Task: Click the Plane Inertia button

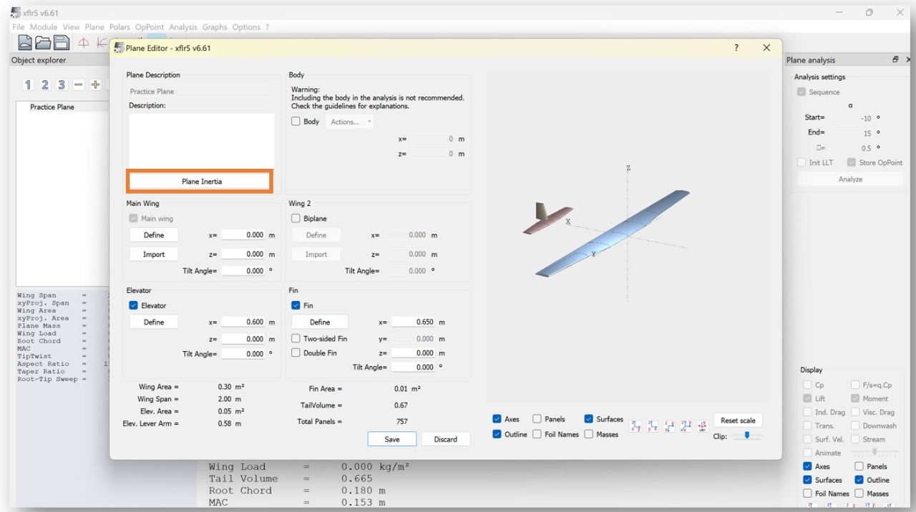Action: point(201,182)
